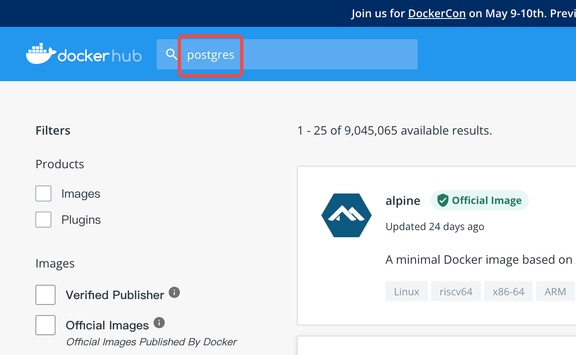Viewport: 576px width, 355px height.
Task: Click the Docker Hub whale logo
Action: [x=84, y=53]
